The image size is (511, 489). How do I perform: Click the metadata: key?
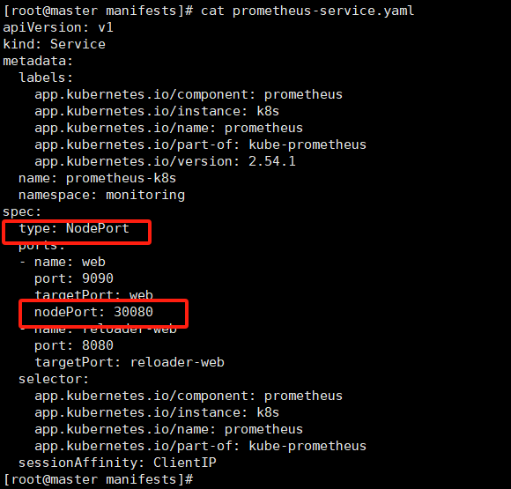(38, 61)
